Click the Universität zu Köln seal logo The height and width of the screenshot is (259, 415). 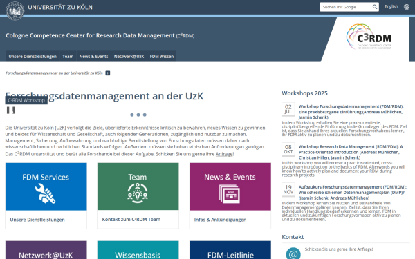[15, 10]
